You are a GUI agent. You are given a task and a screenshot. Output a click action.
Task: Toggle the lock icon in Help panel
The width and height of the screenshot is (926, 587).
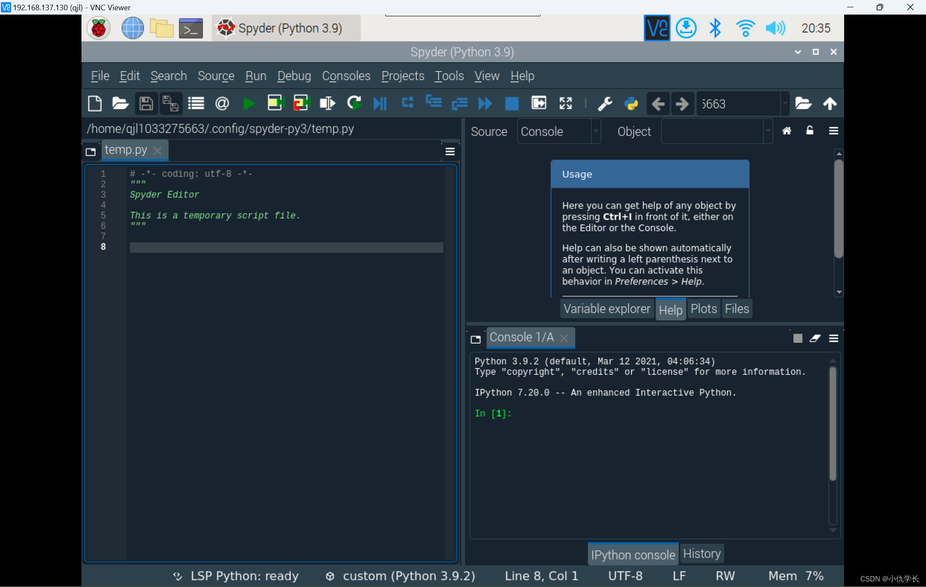pos(810,132)
